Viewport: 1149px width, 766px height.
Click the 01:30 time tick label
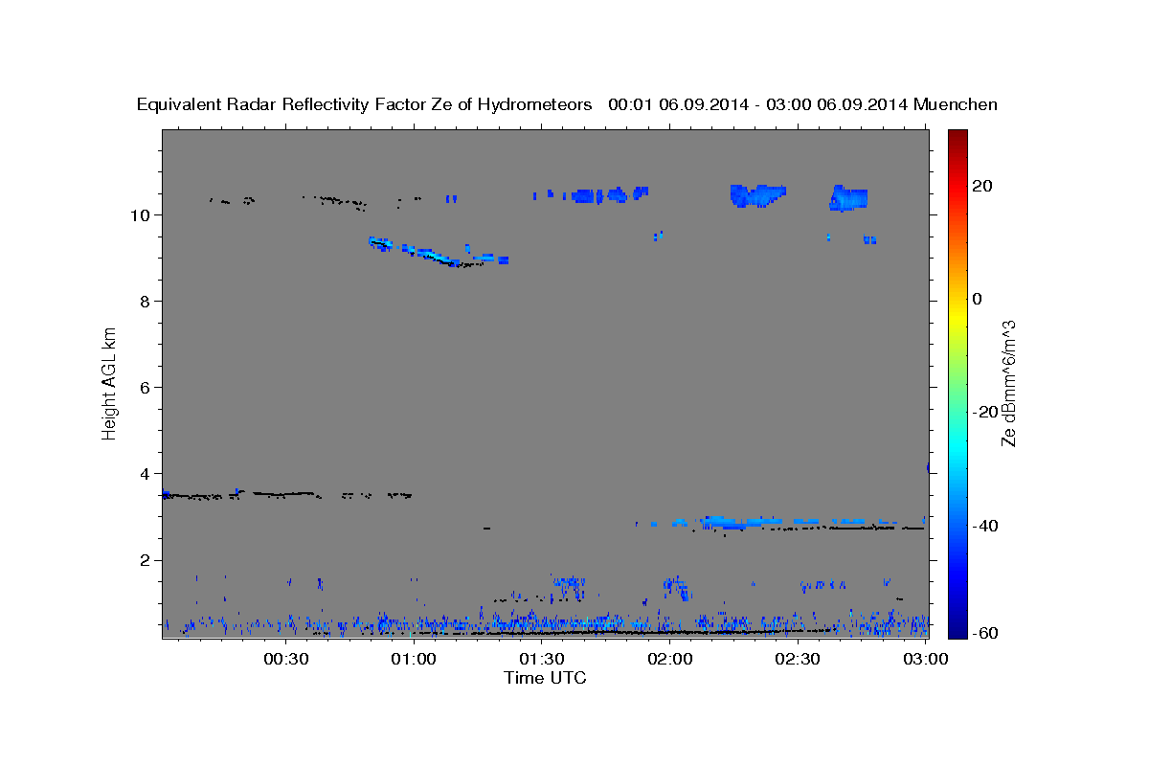543,659
